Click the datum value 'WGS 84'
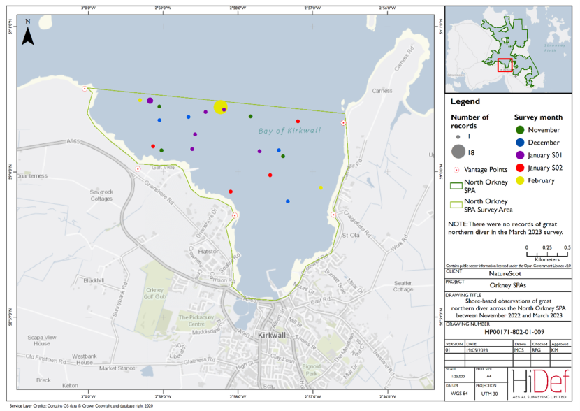Viewport: 580px width, 411px height. [459, 394]
